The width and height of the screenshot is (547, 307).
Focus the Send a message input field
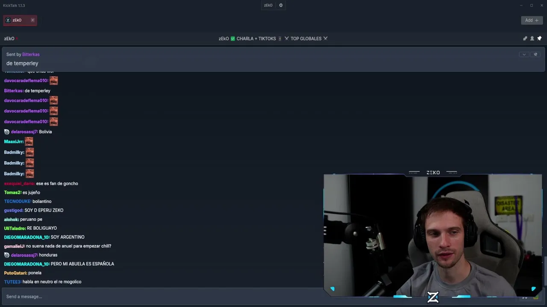pyautogui.click(x=162, y=296)
